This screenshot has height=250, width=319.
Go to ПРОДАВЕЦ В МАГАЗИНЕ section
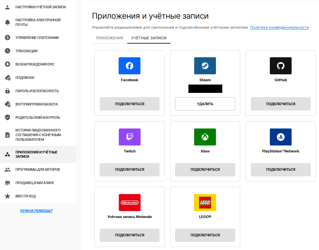pos(38,183)
